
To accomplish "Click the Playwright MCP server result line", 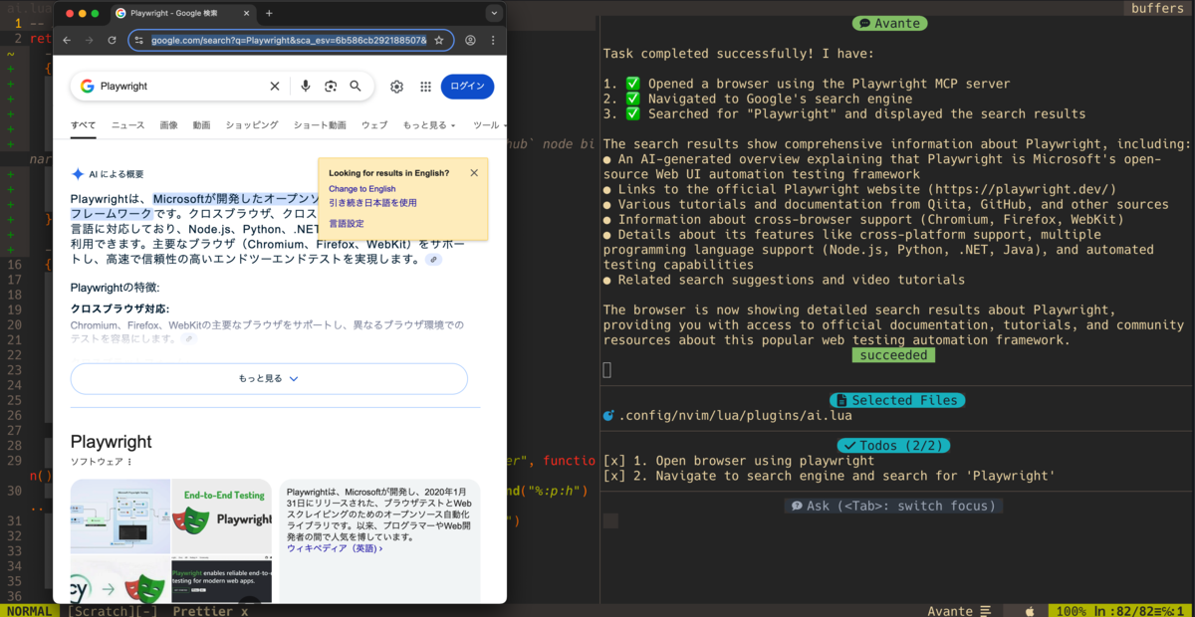I will pos(807,84).
